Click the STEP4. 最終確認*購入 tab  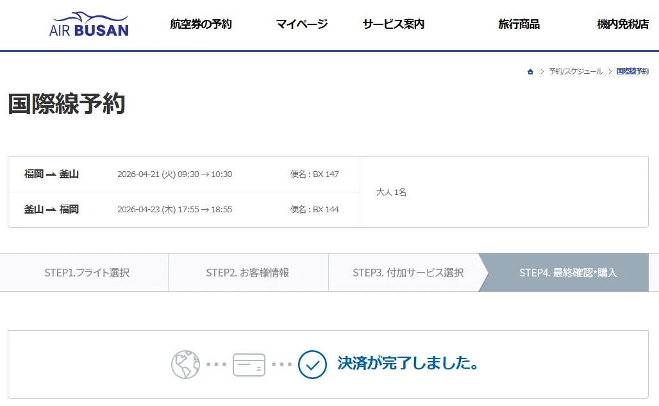pyautogui.click(x=568, y=273)
